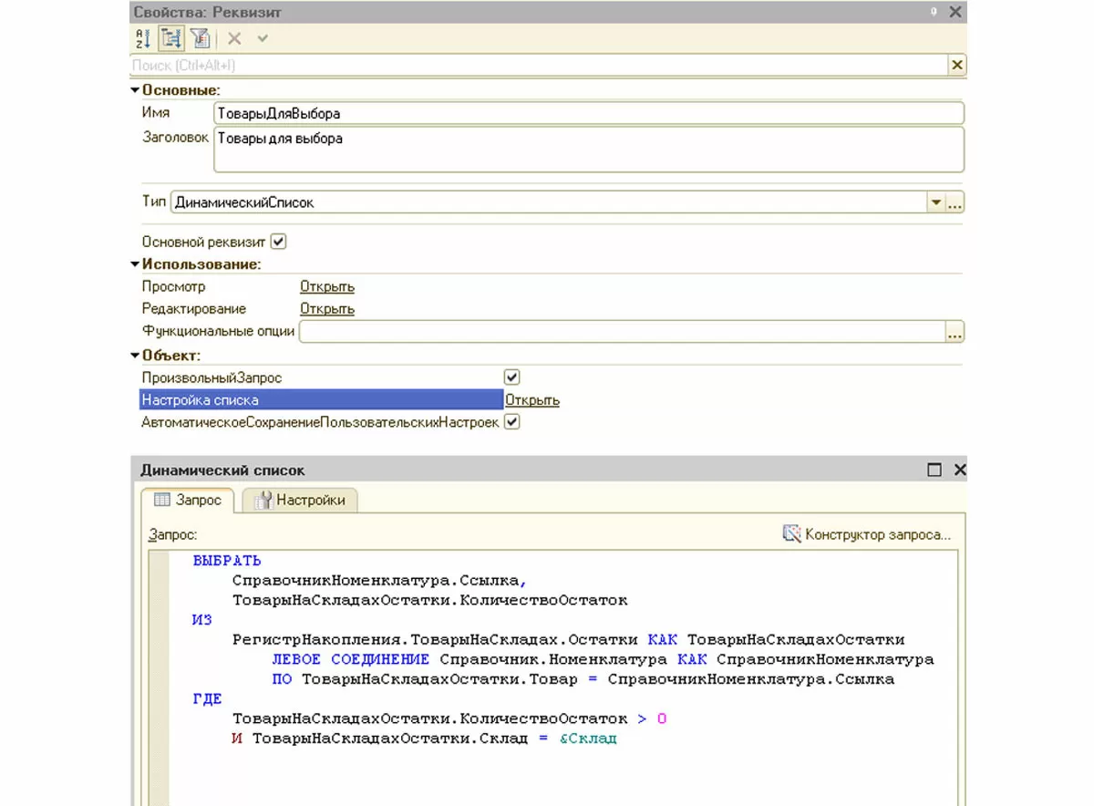Pin the Свойства panel

tap(934, 12)
